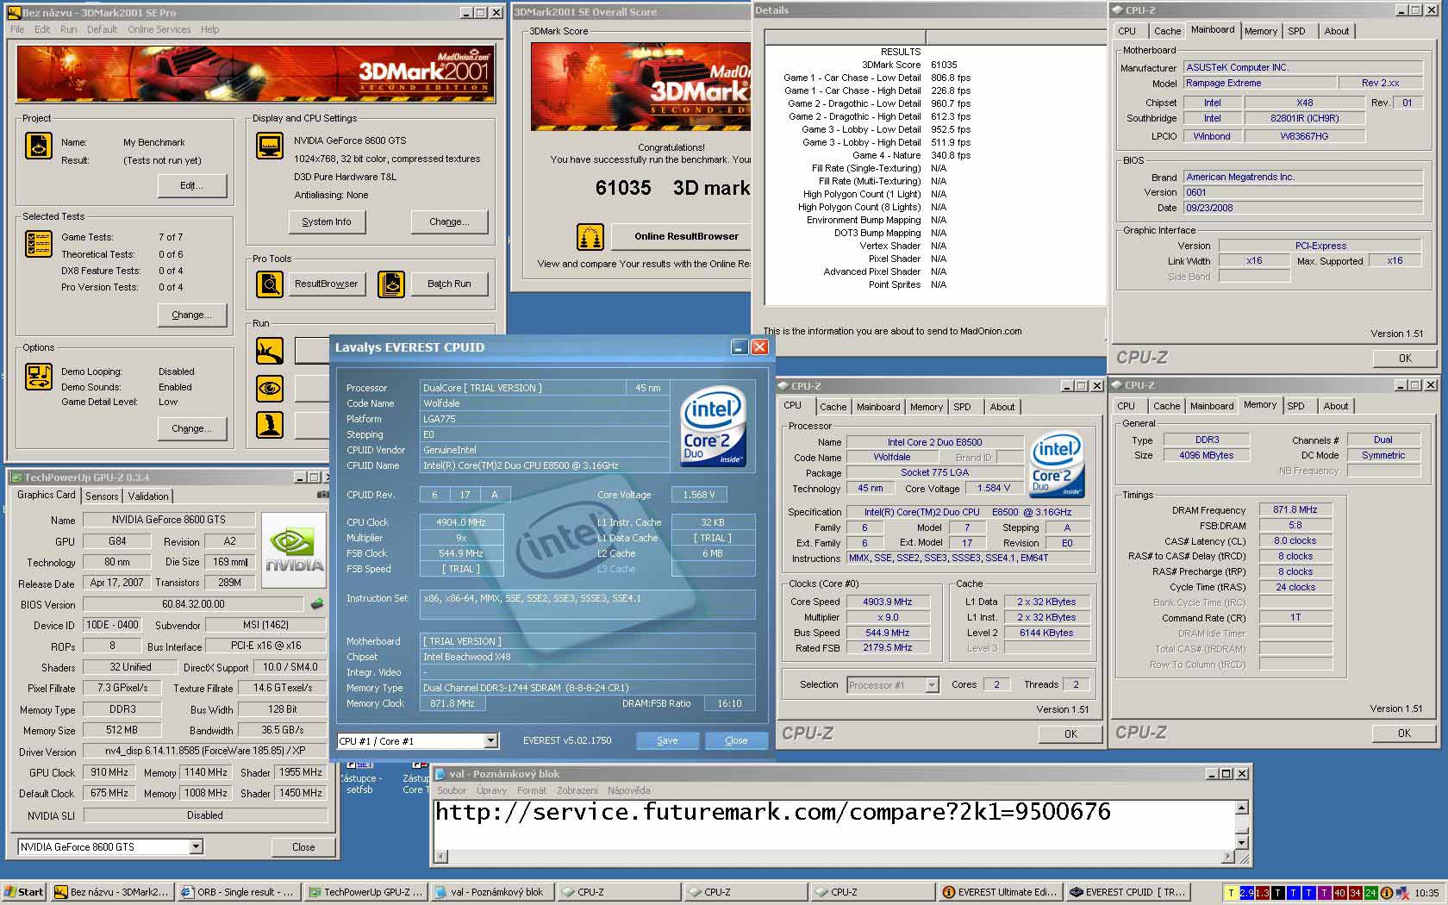Click the ORB - Single result taskbar button
This screenshot has height=905, width=1448.
[x=239, y=892]
